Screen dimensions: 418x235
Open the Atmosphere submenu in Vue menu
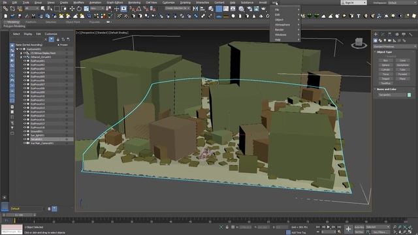pos(285,25)
